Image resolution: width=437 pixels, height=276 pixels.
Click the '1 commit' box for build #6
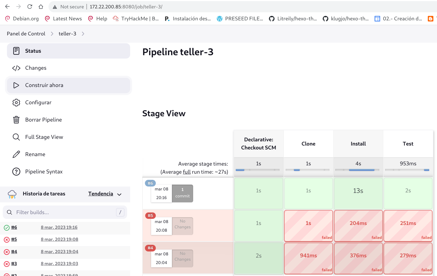[183, 193]
